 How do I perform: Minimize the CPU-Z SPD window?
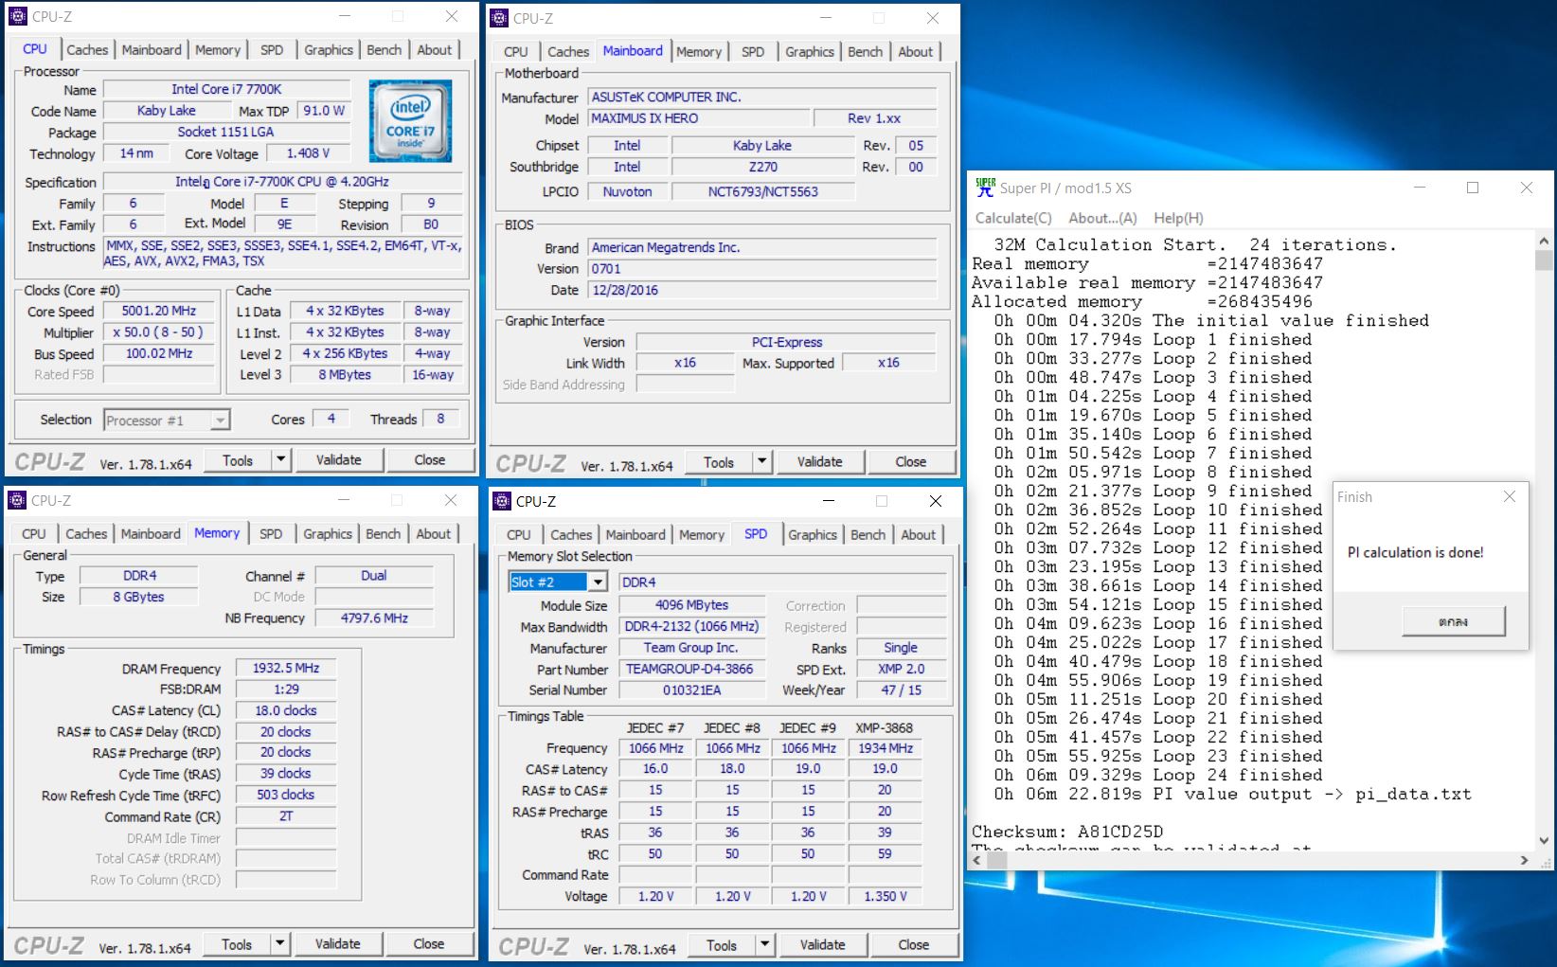pos(828,501)
